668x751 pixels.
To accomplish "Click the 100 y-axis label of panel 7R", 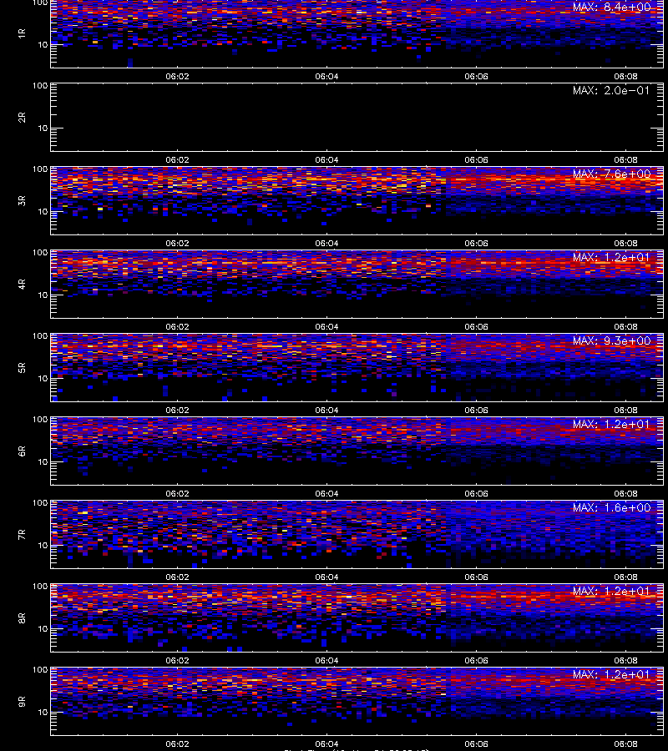I will coord(40,503).
